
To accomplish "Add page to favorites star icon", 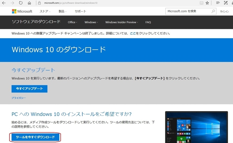I will coord(207,3).
